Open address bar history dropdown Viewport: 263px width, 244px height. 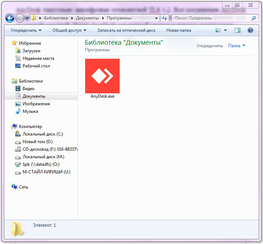coord(156,18)
